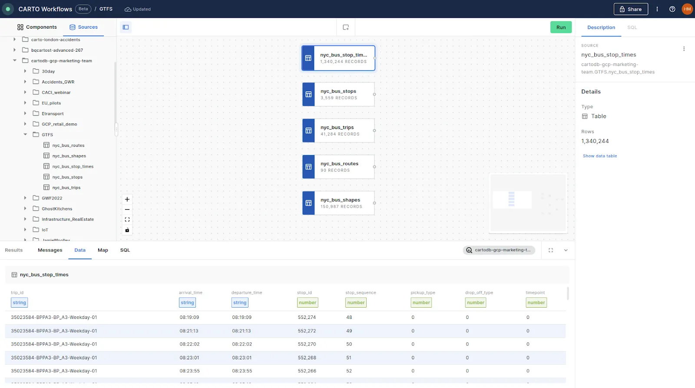
Task: Expand the carto-london-accidents folder
Action: pos(15,40)
